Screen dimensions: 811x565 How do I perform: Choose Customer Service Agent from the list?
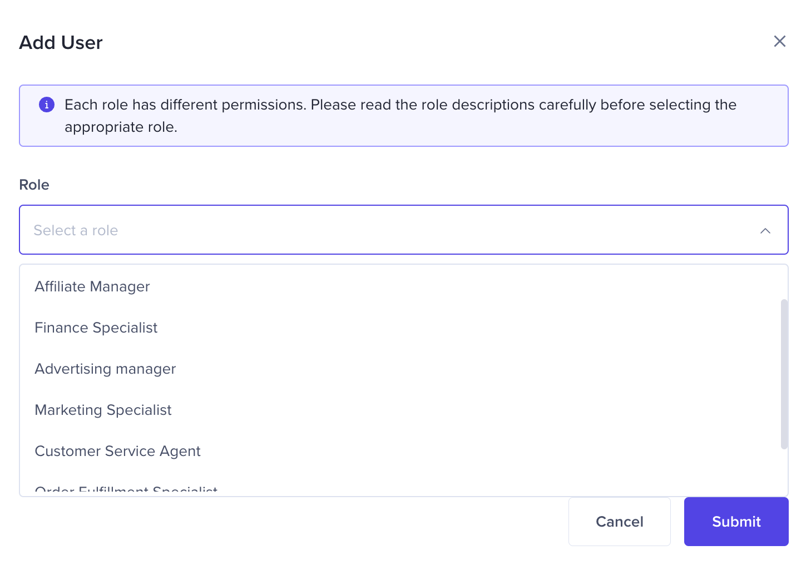click(x=117, y=451)
